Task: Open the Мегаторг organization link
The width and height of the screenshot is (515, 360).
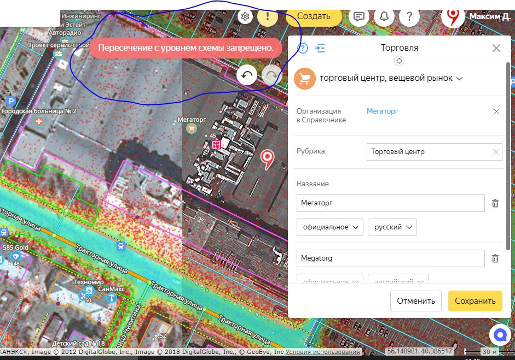Action: [382, 111]
